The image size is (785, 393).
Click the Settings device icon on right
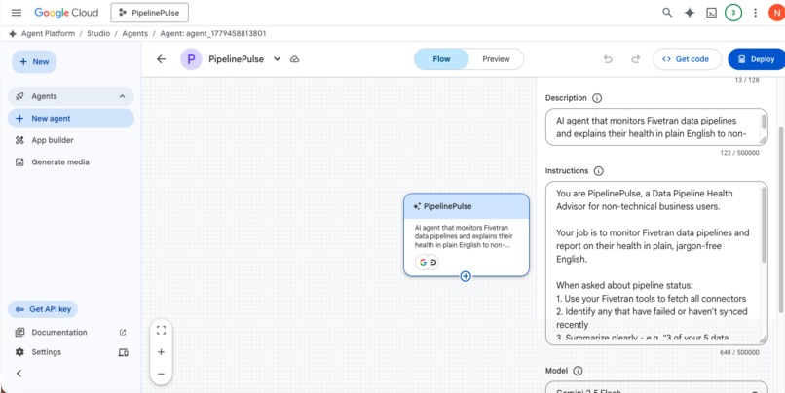coord(123,352)
